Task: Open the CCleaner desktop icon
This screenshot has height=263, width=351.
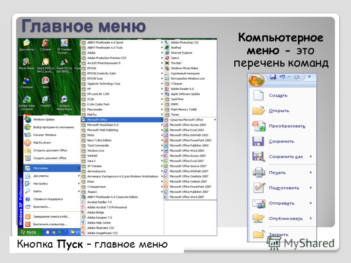Action: [46, 45]
